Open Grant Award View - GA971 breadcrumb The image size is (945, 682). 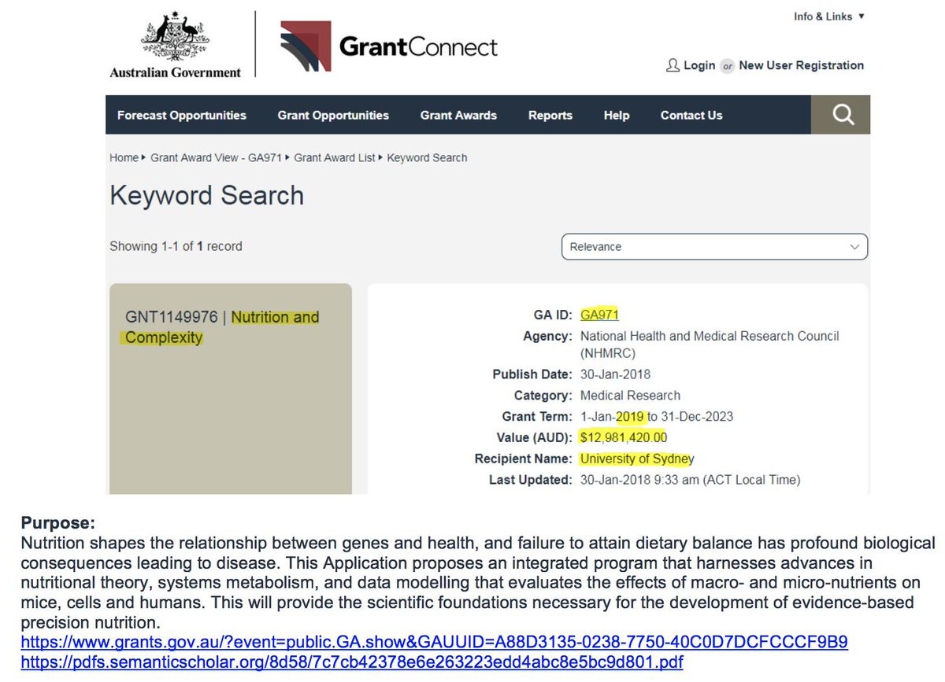(217, 157)
